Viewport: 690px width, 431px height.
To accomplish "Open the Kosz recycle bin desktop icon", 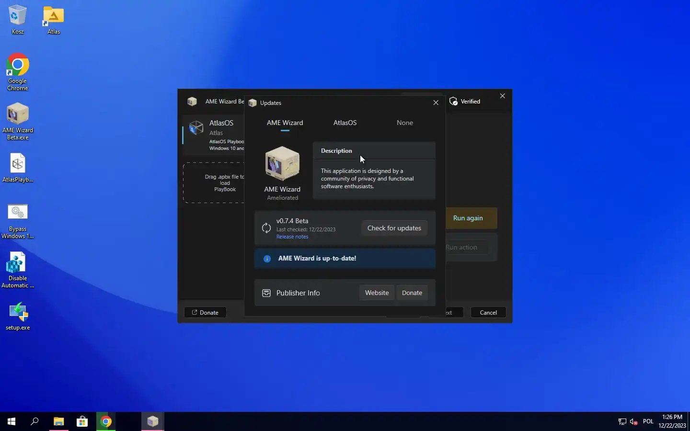I will [x=18, y=19].
